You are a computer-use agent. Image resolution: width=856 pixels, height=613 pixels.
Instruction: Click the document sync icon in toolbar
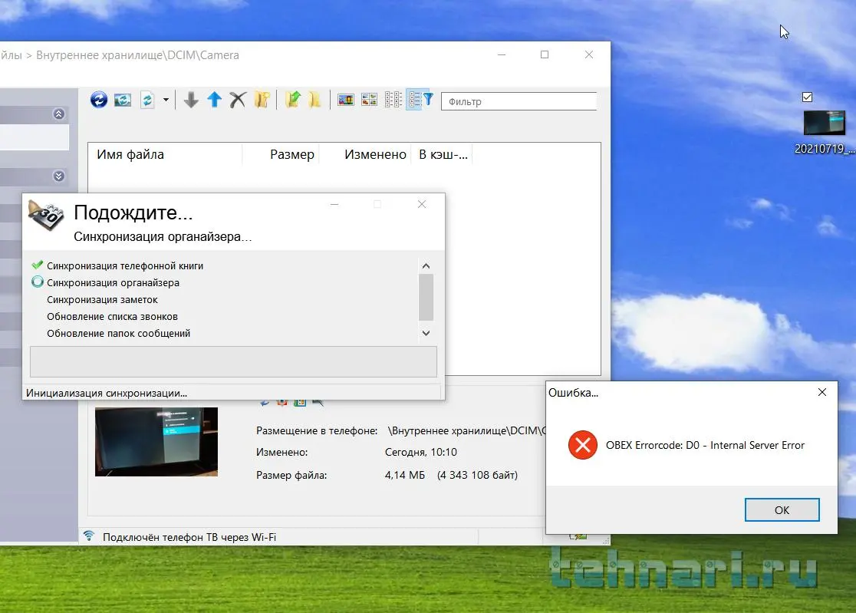(x=147, y=100)
